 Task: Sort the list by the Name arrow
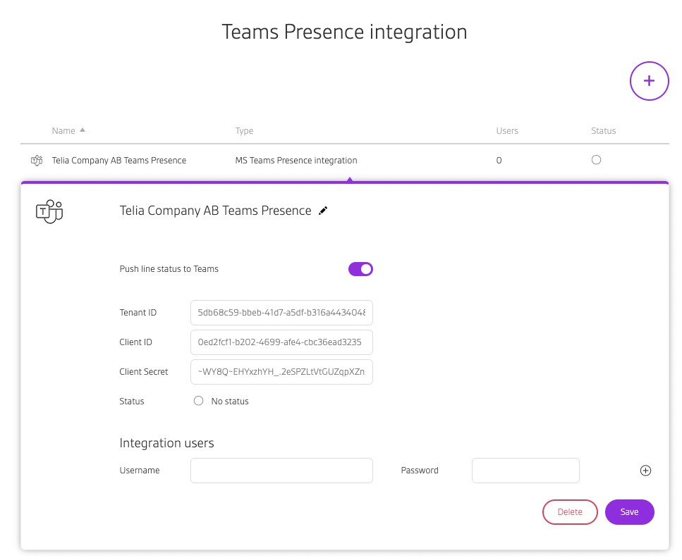pos(83,130)
